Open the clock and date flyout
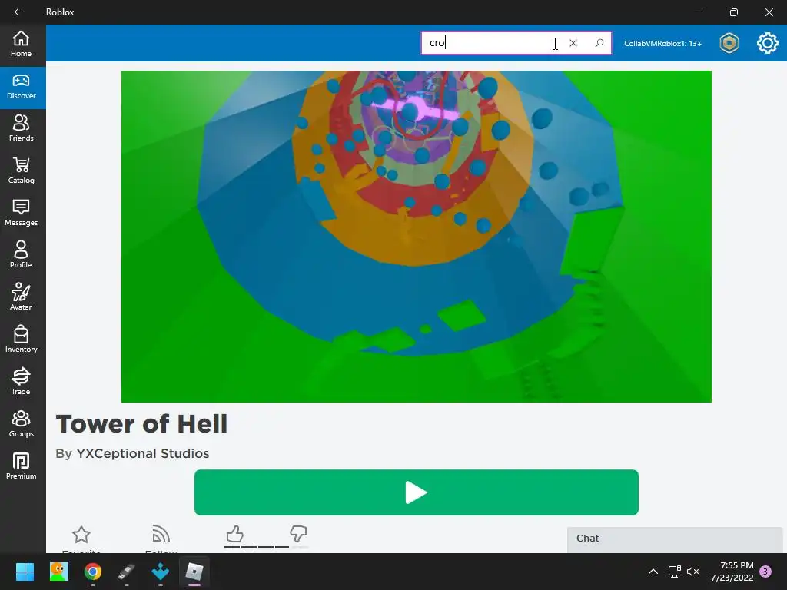The height and width of the screenshot is (590, 787). (x=732, y=572)
